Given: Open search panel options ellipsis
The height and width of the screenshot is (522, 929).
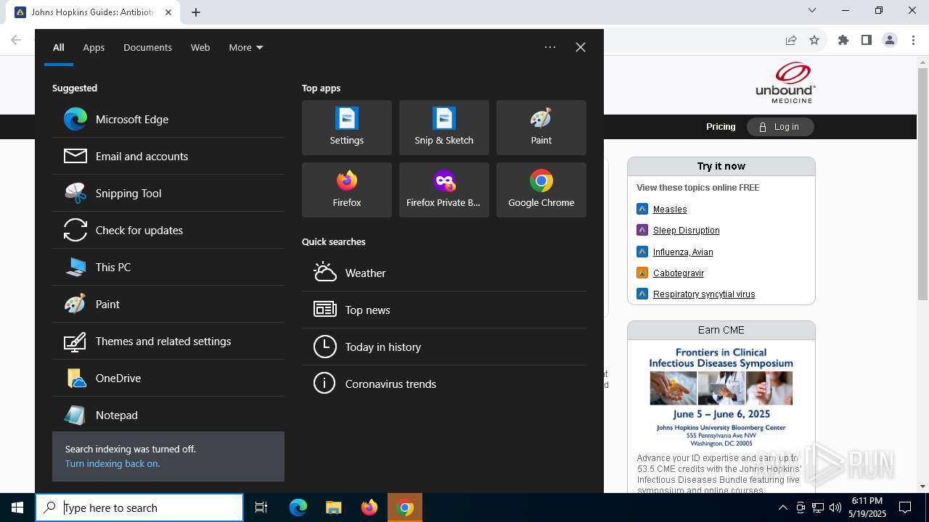Looking at the screenshot, I should tap(550, 47).
